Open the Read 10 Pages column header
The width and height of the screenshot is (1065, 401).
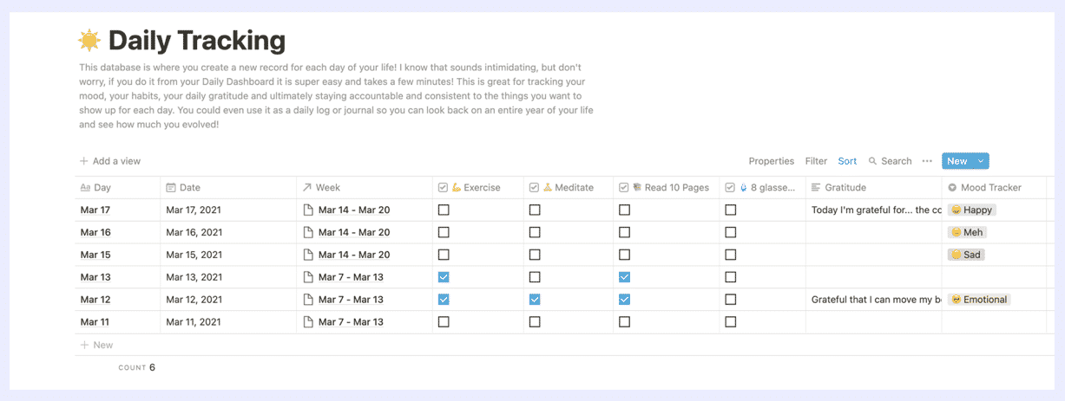(x=667, y=187)
